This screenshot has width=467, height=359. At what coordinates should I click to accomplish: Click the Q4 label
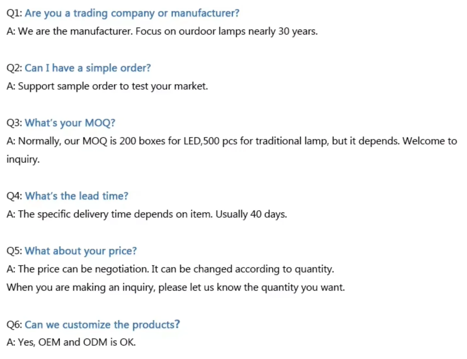click(14, 196)
